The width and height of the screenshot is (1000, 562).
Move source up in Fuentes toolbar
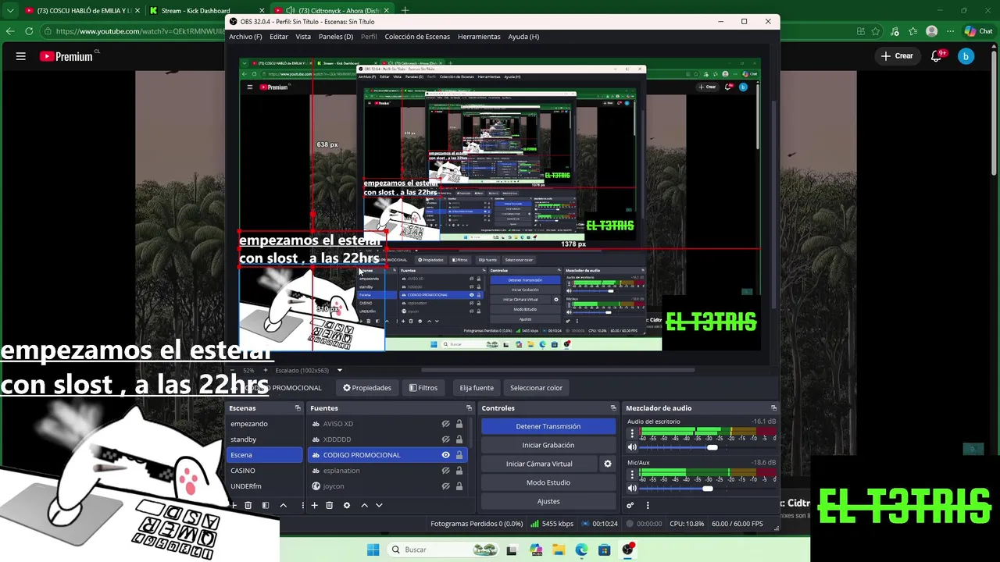364,505
